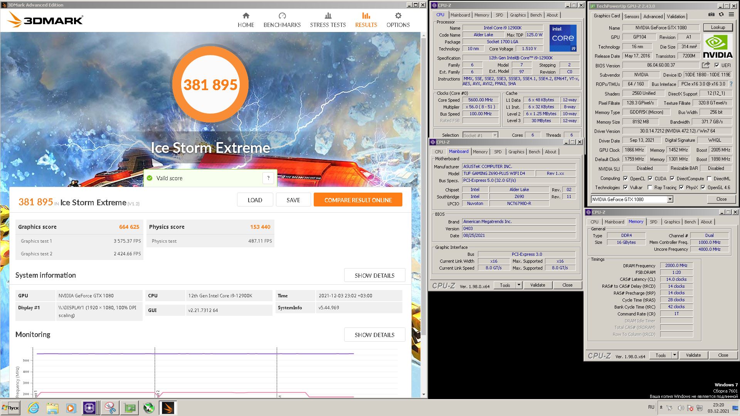The width and height of the screenshot is (740, 416).
Task: Click the LOAD button in 3DMark
Action: click(x=255, y=200)
